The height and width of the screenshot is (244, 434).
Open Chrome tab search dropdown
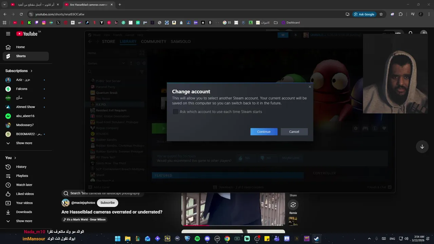[4, 5]
